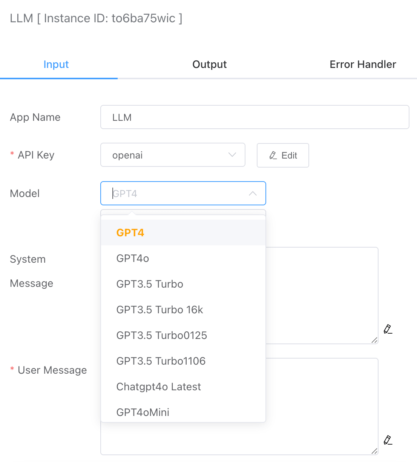Grab the System Message textarea resize handle
This screenshot has height=462, width=417.
click(x=374, y=340)
